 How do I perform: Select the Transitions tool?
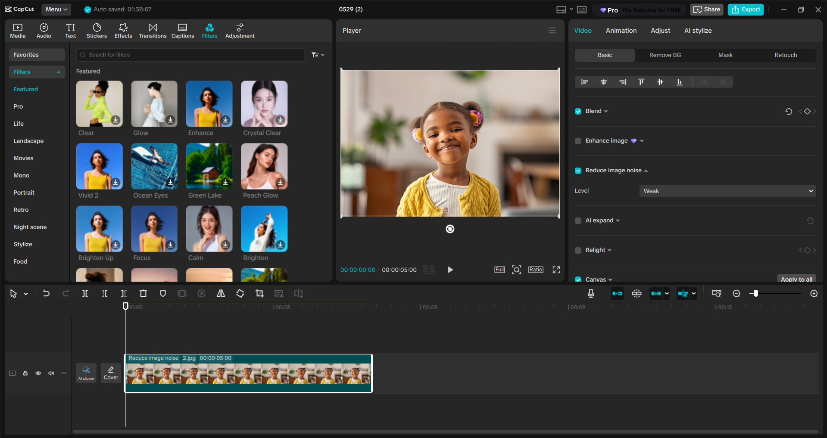pos(153,30)
